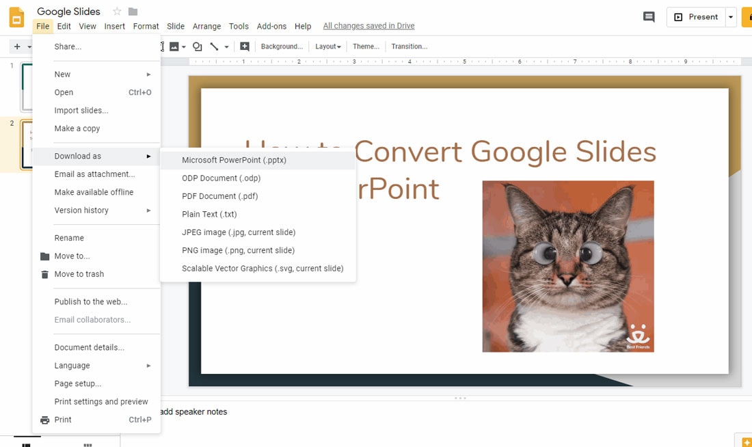
Task: Star this presentation
Action: [116, 11]
